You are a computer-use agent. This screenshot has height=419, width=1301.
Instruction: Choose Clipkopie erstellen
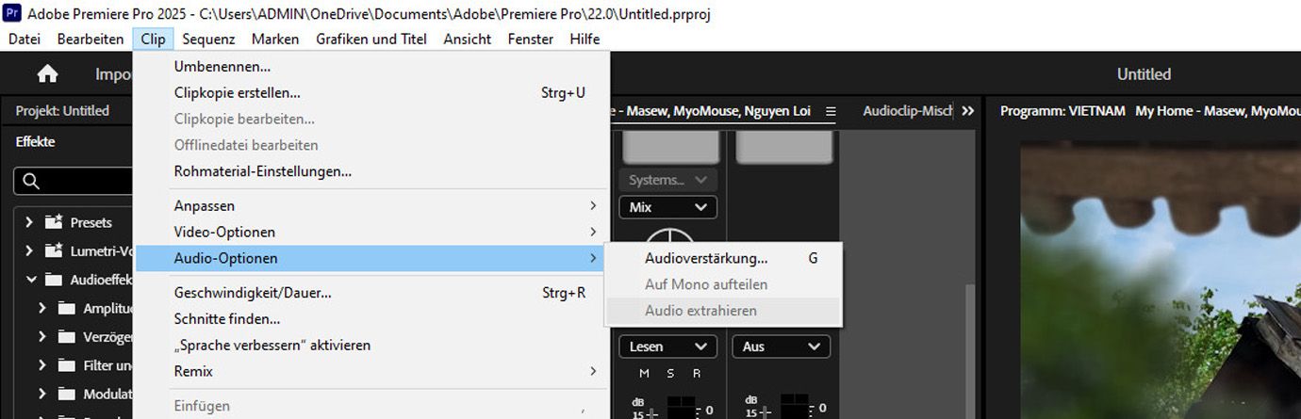click(372, 93)
